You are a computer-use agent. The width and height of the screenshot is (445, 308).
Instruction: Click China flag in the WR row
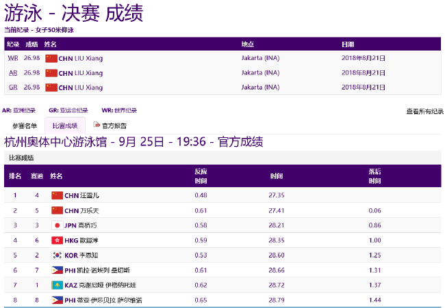[51, 58]
